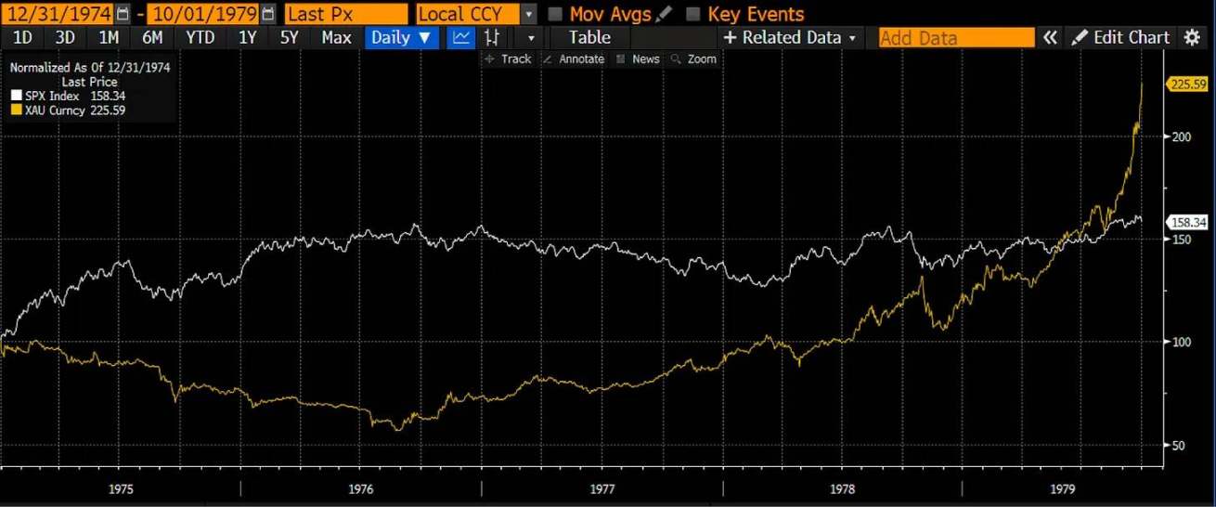This screenshot has height=507, width=1216.
Task: Select the 1M range tab
Action: point(109,37)
